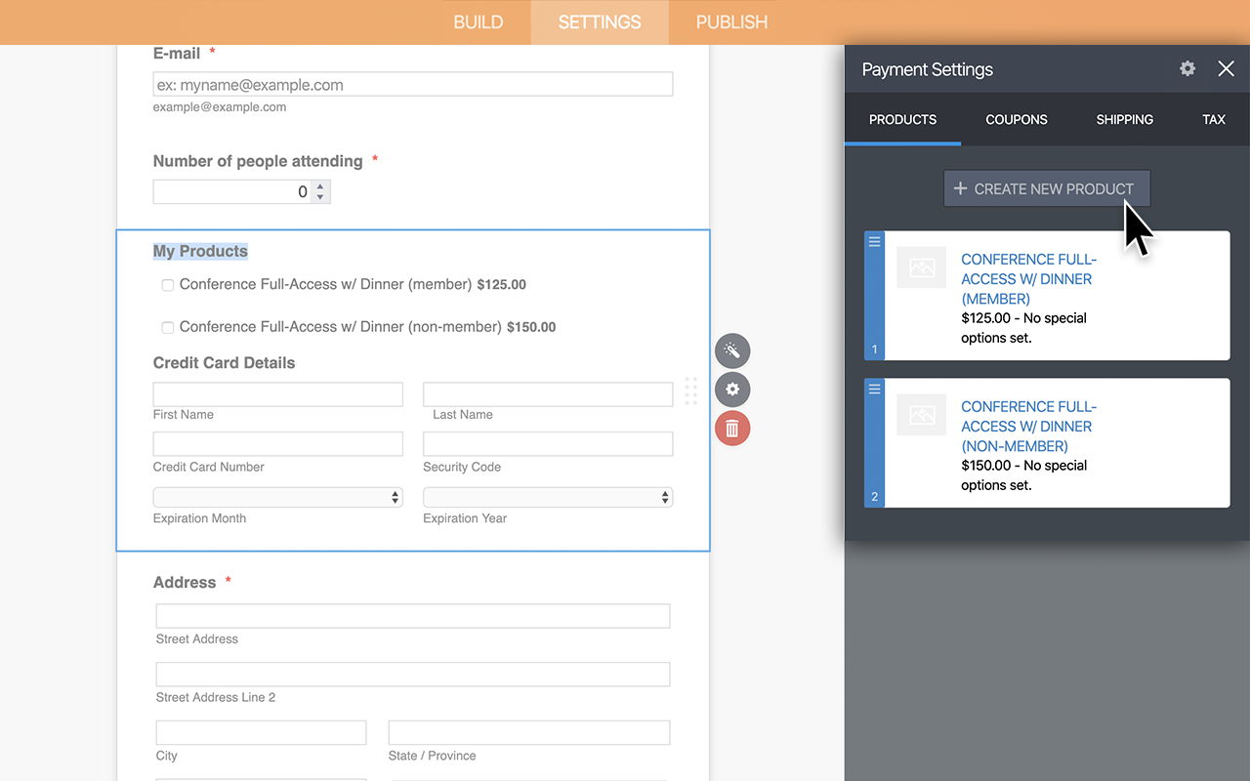The height and width of the screenshot is (781, 1250).
Task: Grab the drag handle on product 1
Action: tap(873, 241)
